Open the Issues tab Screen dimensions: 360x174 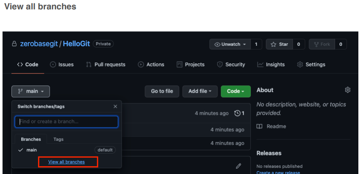(62, 65)
